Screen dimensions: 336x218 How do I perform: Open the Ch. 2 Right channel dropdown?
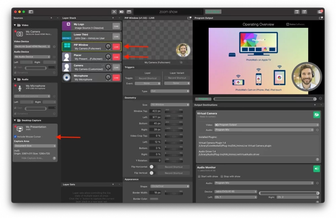(x=298, y=197)
